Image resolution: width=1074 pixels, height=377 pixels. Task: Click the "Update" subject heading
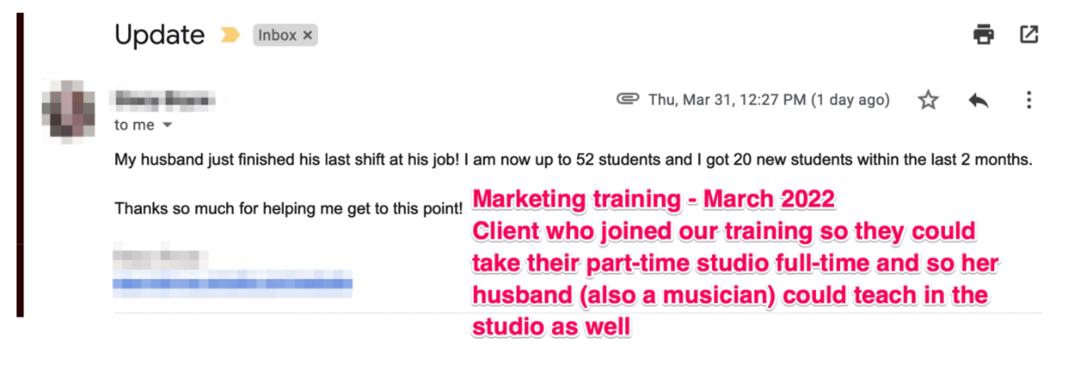point(159,35)
